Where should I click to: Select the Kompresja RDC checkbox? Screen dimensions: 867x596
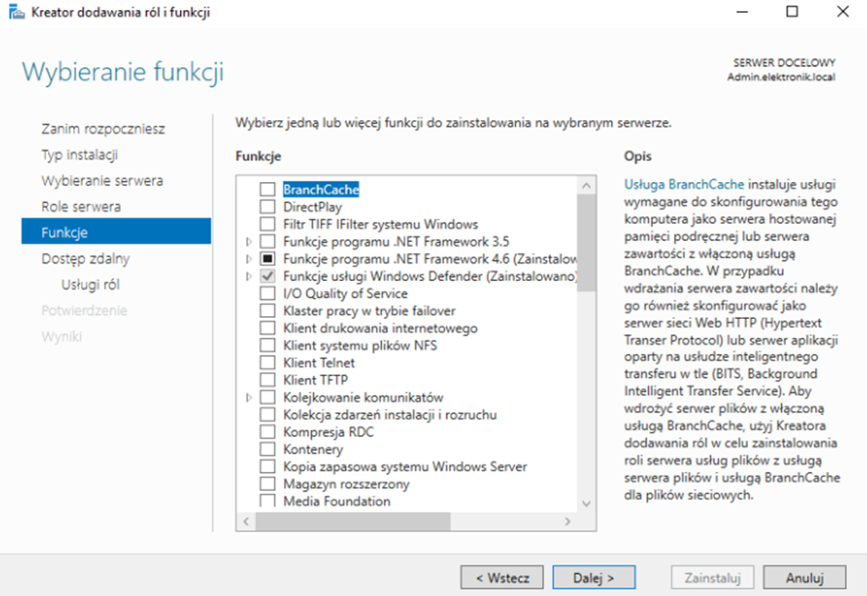point(267,432)
